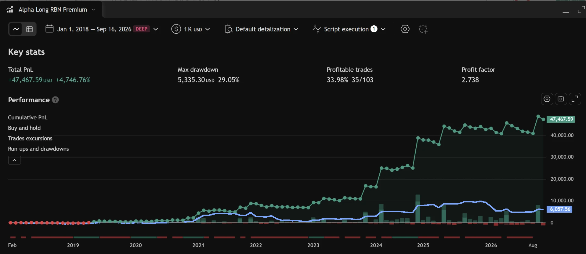Click the Profitable trades 33.98% value
Viewport: 586px width, 254px height.
coord(337,80)
